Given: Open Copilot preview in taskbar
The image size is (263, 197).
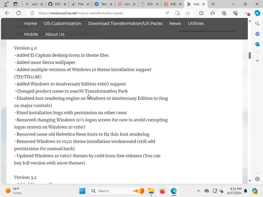Looking at the screenshot, I should coord(255,191).
